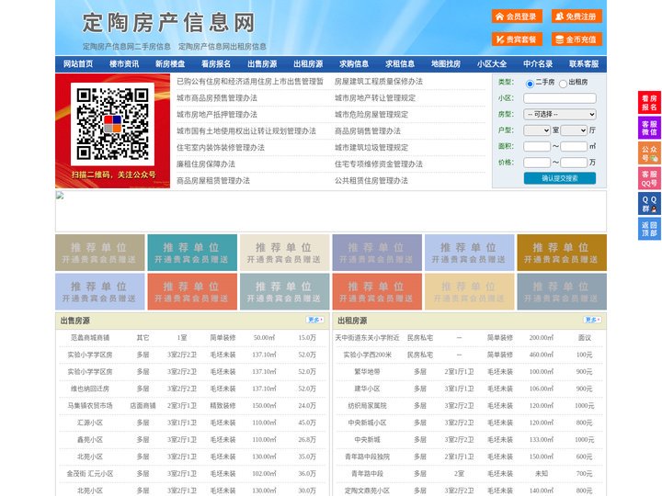Open the 城市房地产抵押管理办法 link
Screen dimensions: 662x496
point(217,114)
